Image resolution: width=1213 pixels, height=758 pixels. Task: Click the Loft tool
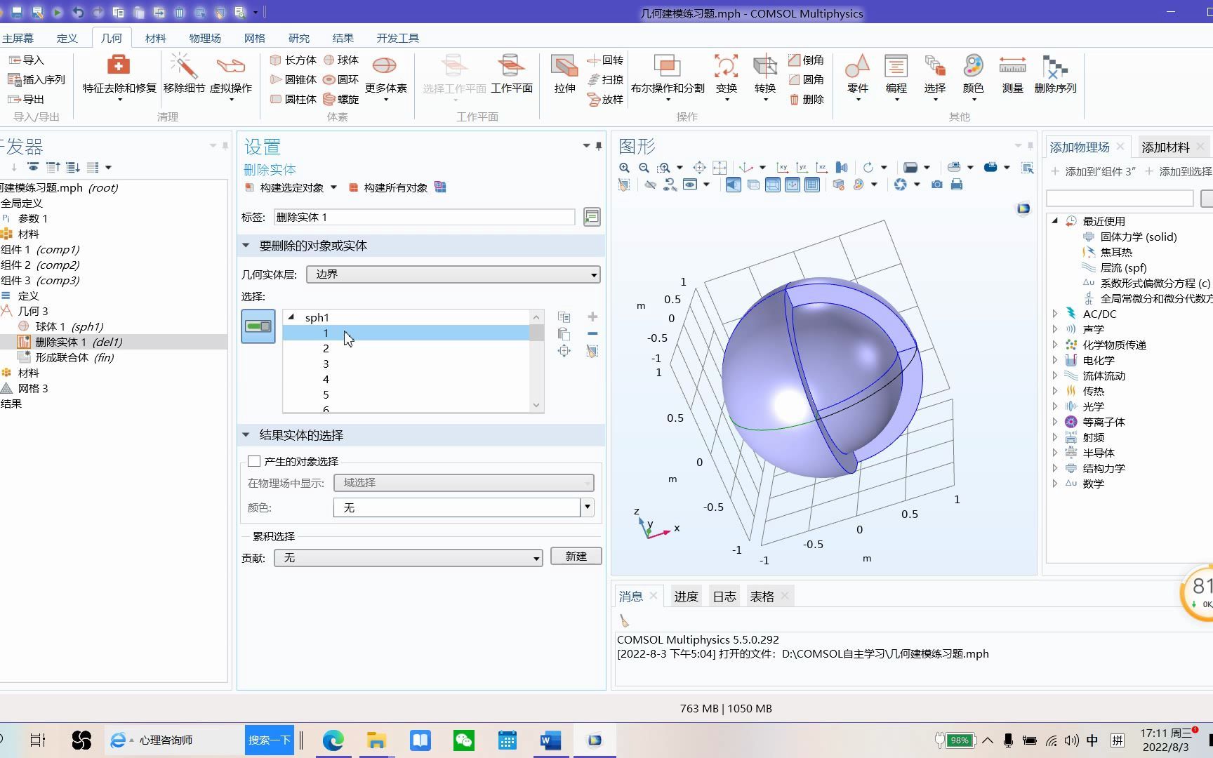point(605,100)
